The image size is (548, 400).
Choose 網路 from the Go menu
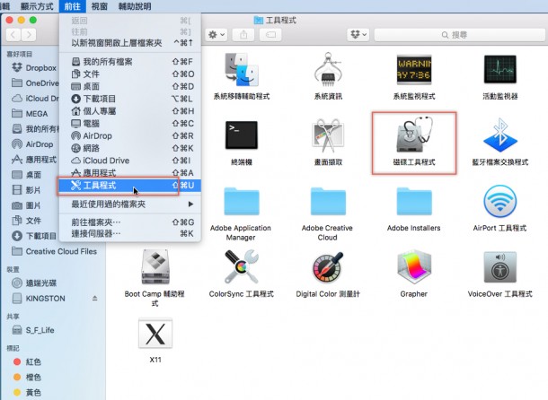click(x=130, y=148)
